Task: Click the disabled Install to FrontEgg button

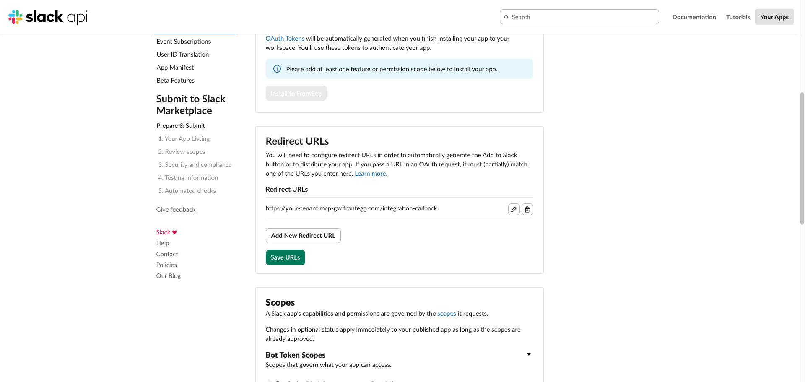Action: click(x=296, y=93)
